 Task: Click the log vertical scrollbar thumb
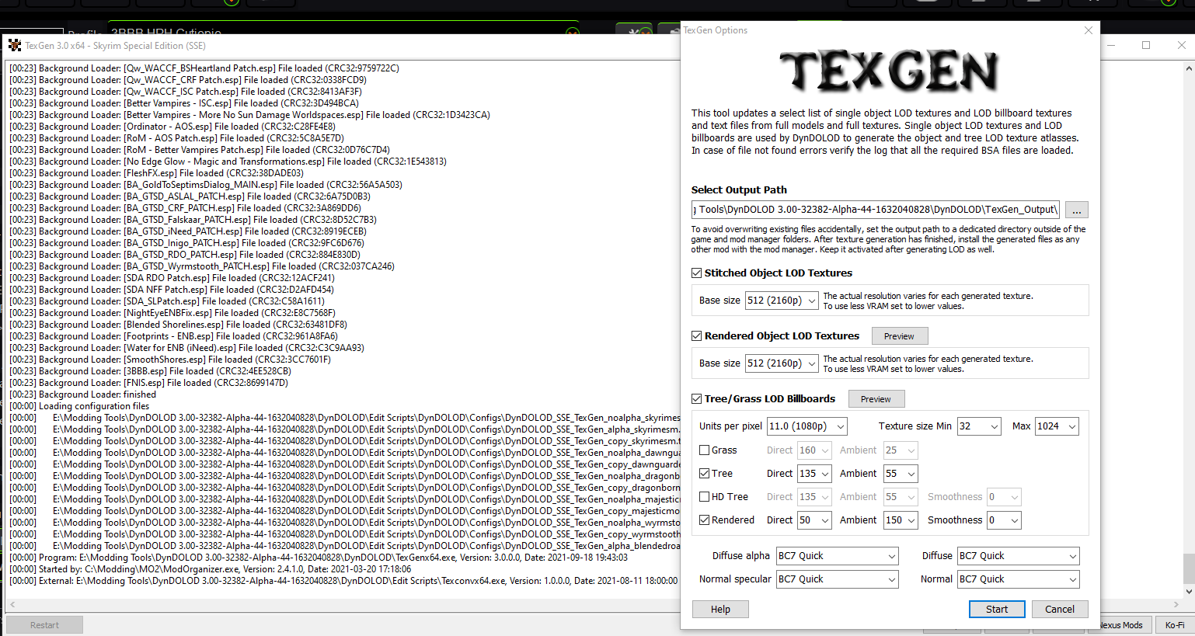click(1189, 568)
